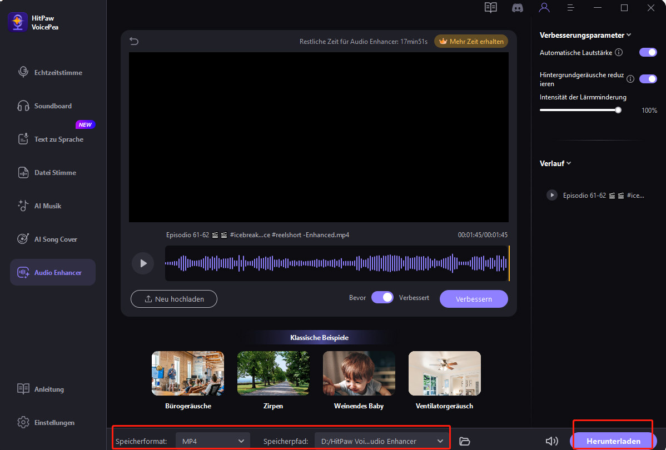This screenshot has height=450, width=666.
Task: Click the black video preview area
Action: click(319, 137)
